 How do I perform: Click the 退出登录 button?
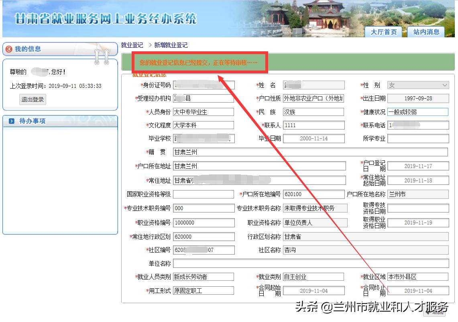(33, 99)
